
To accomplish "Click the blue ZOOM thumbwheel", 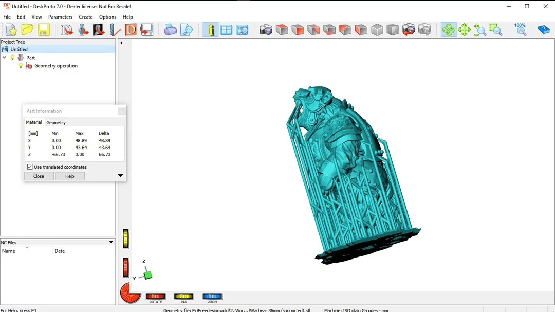I will (x=212, y=297).
